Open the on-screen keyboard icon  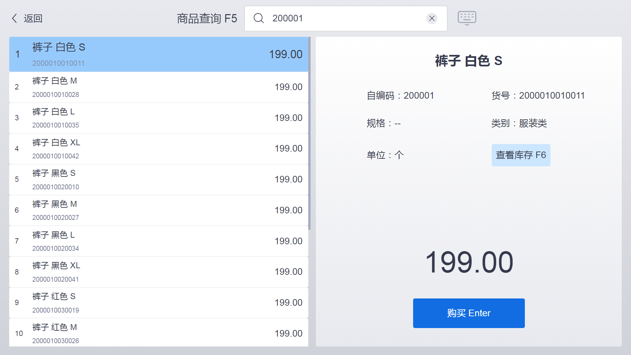click(467, 18)
